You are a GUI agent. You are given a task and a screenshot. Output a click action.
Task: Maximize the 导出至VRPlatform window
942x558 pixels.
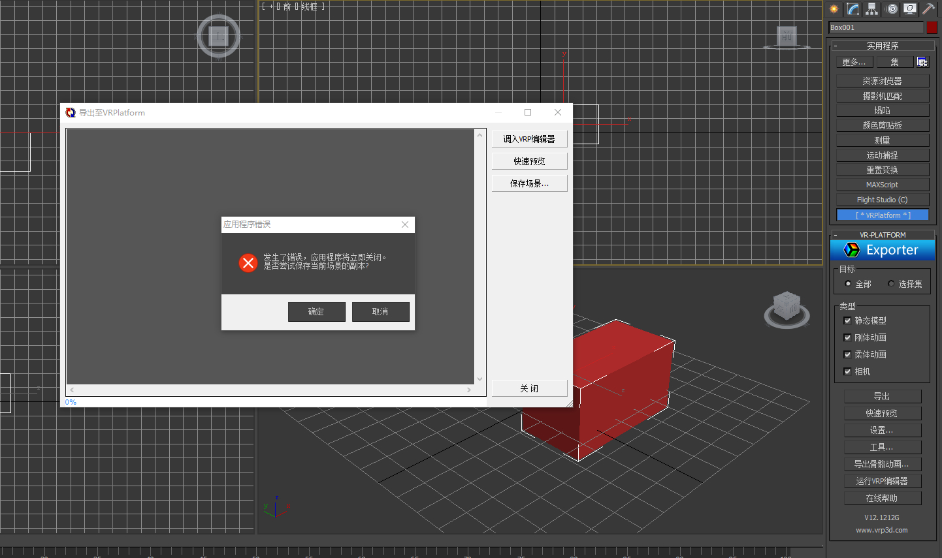coord(528,112)
